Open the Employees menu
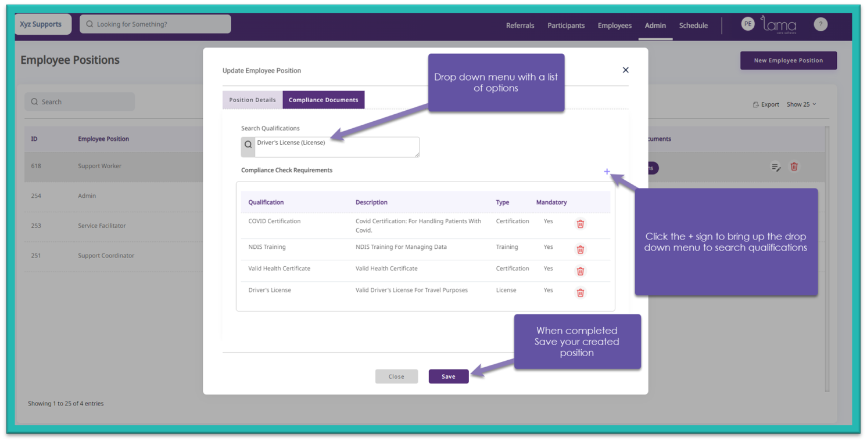This screenshot has height=442, width=867. 614,26
